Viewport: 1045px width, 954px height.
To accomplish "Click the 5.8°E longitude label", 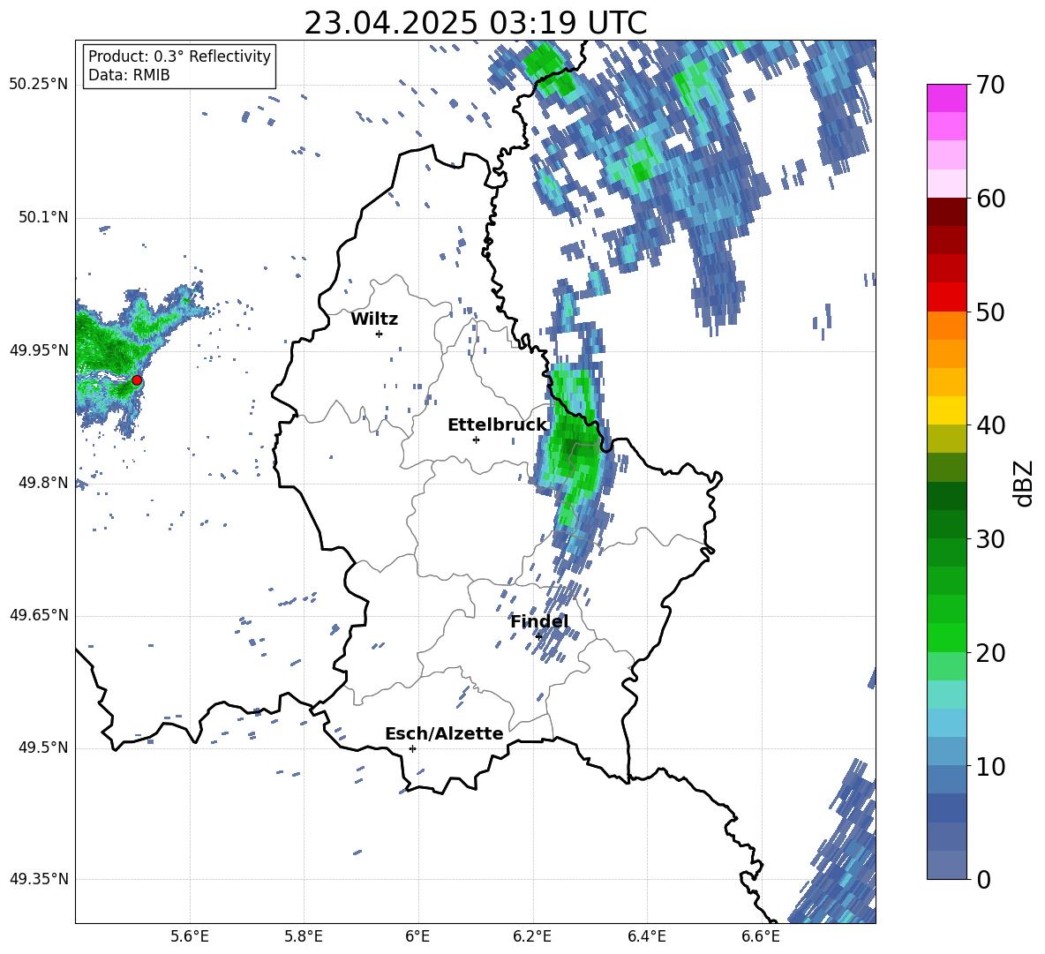I will 304,936.
